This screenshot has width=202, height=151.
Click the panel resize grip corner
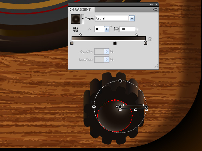point(156,66)
